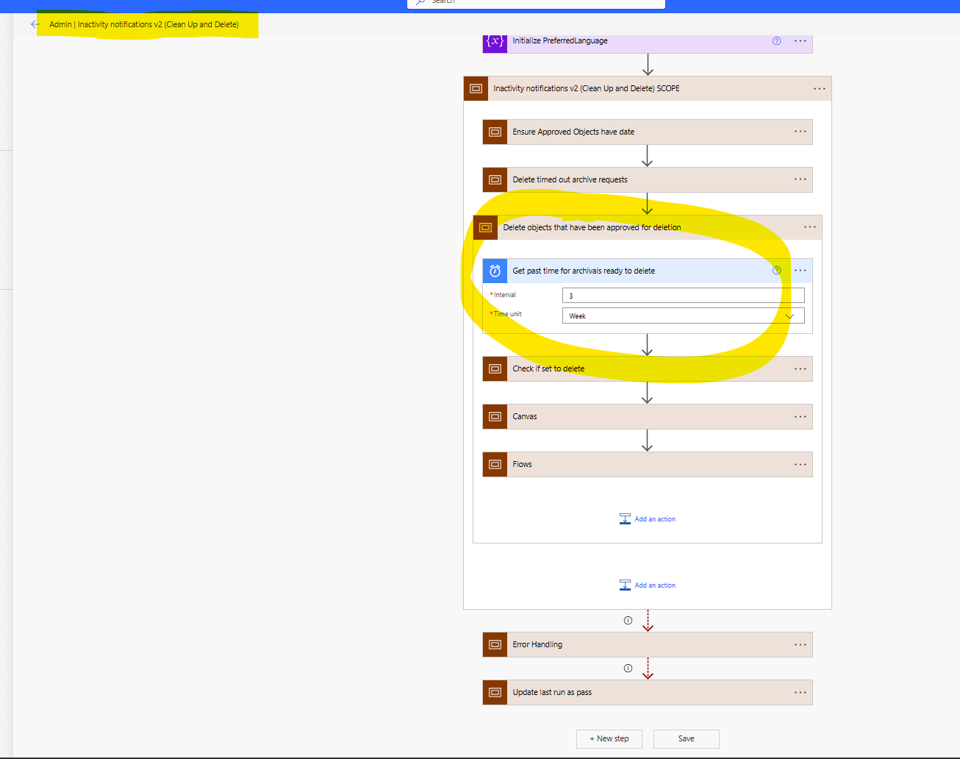Screen dimensions: 960x759
Task: Click the Flows action scope icon
Action: tap(495, 464)
